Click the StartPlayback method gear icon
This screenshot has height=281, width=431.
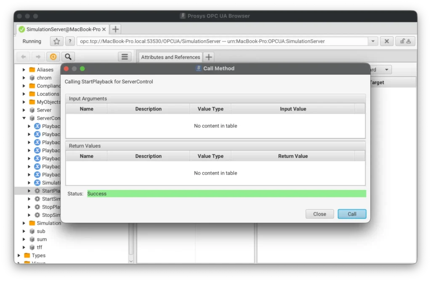click(37, 191)
